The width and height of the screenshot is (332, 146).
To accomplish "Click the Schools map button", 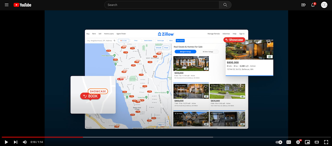I will click(158, 48).
